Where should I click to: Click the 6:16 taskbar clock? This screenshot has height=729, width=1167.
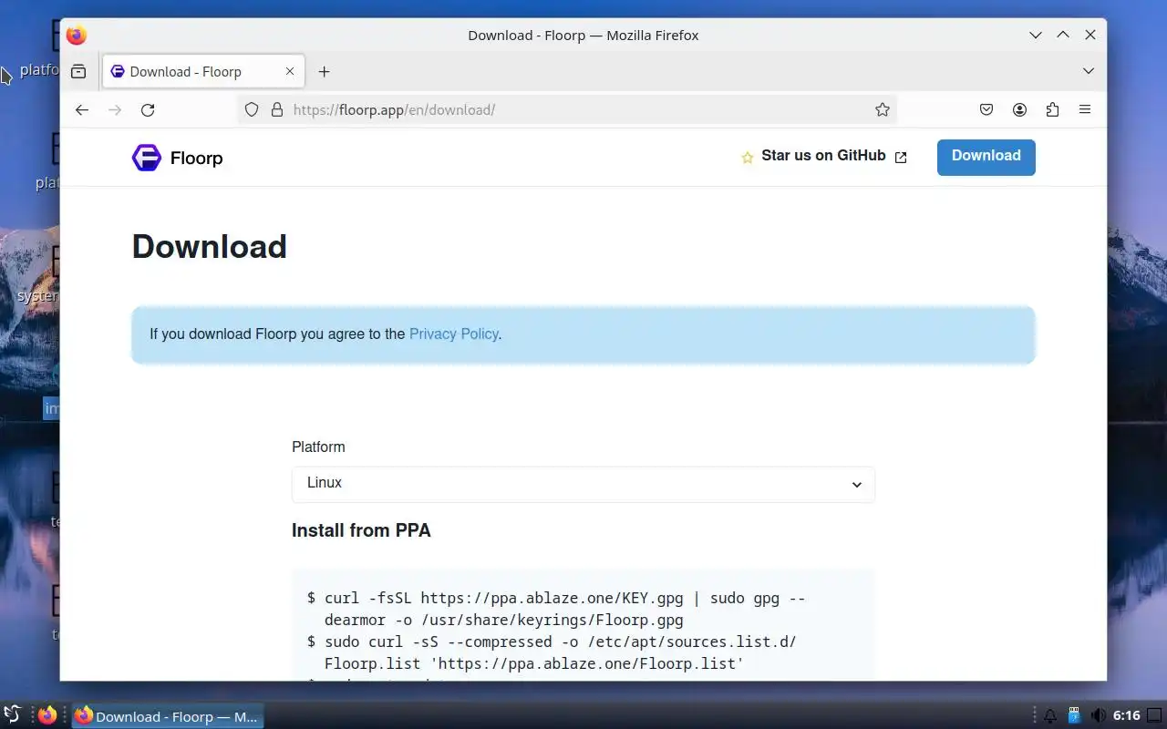pyautogui.click(x=1127, y=716)
